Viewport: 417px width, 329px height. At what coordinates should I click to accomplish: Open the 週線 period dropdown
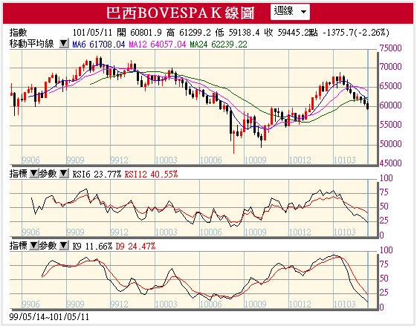point(290,12)
